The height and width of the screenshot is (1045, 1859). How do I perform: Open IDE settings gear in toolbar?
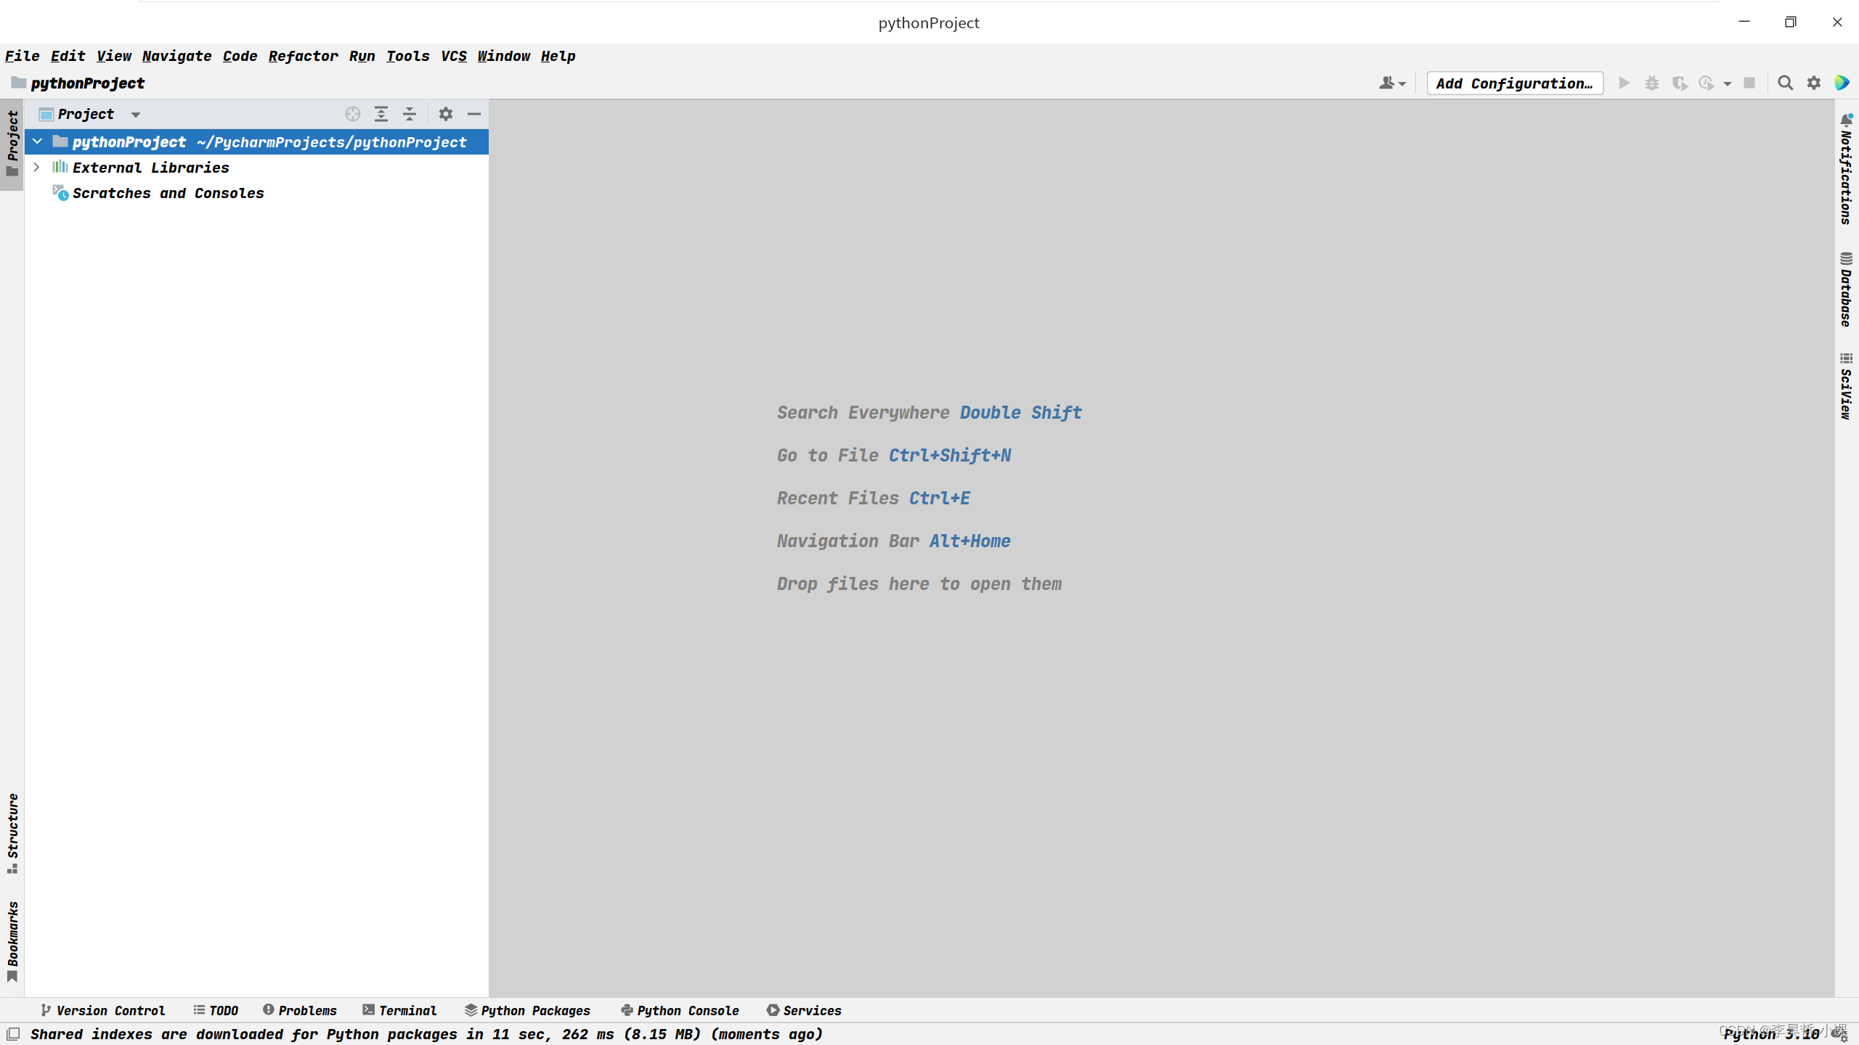coord(1814,83)
